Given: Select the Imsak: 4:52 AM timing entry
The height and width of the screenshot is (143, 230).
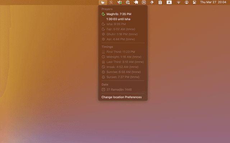Looking at the screenshot, I should pos(120,67).
